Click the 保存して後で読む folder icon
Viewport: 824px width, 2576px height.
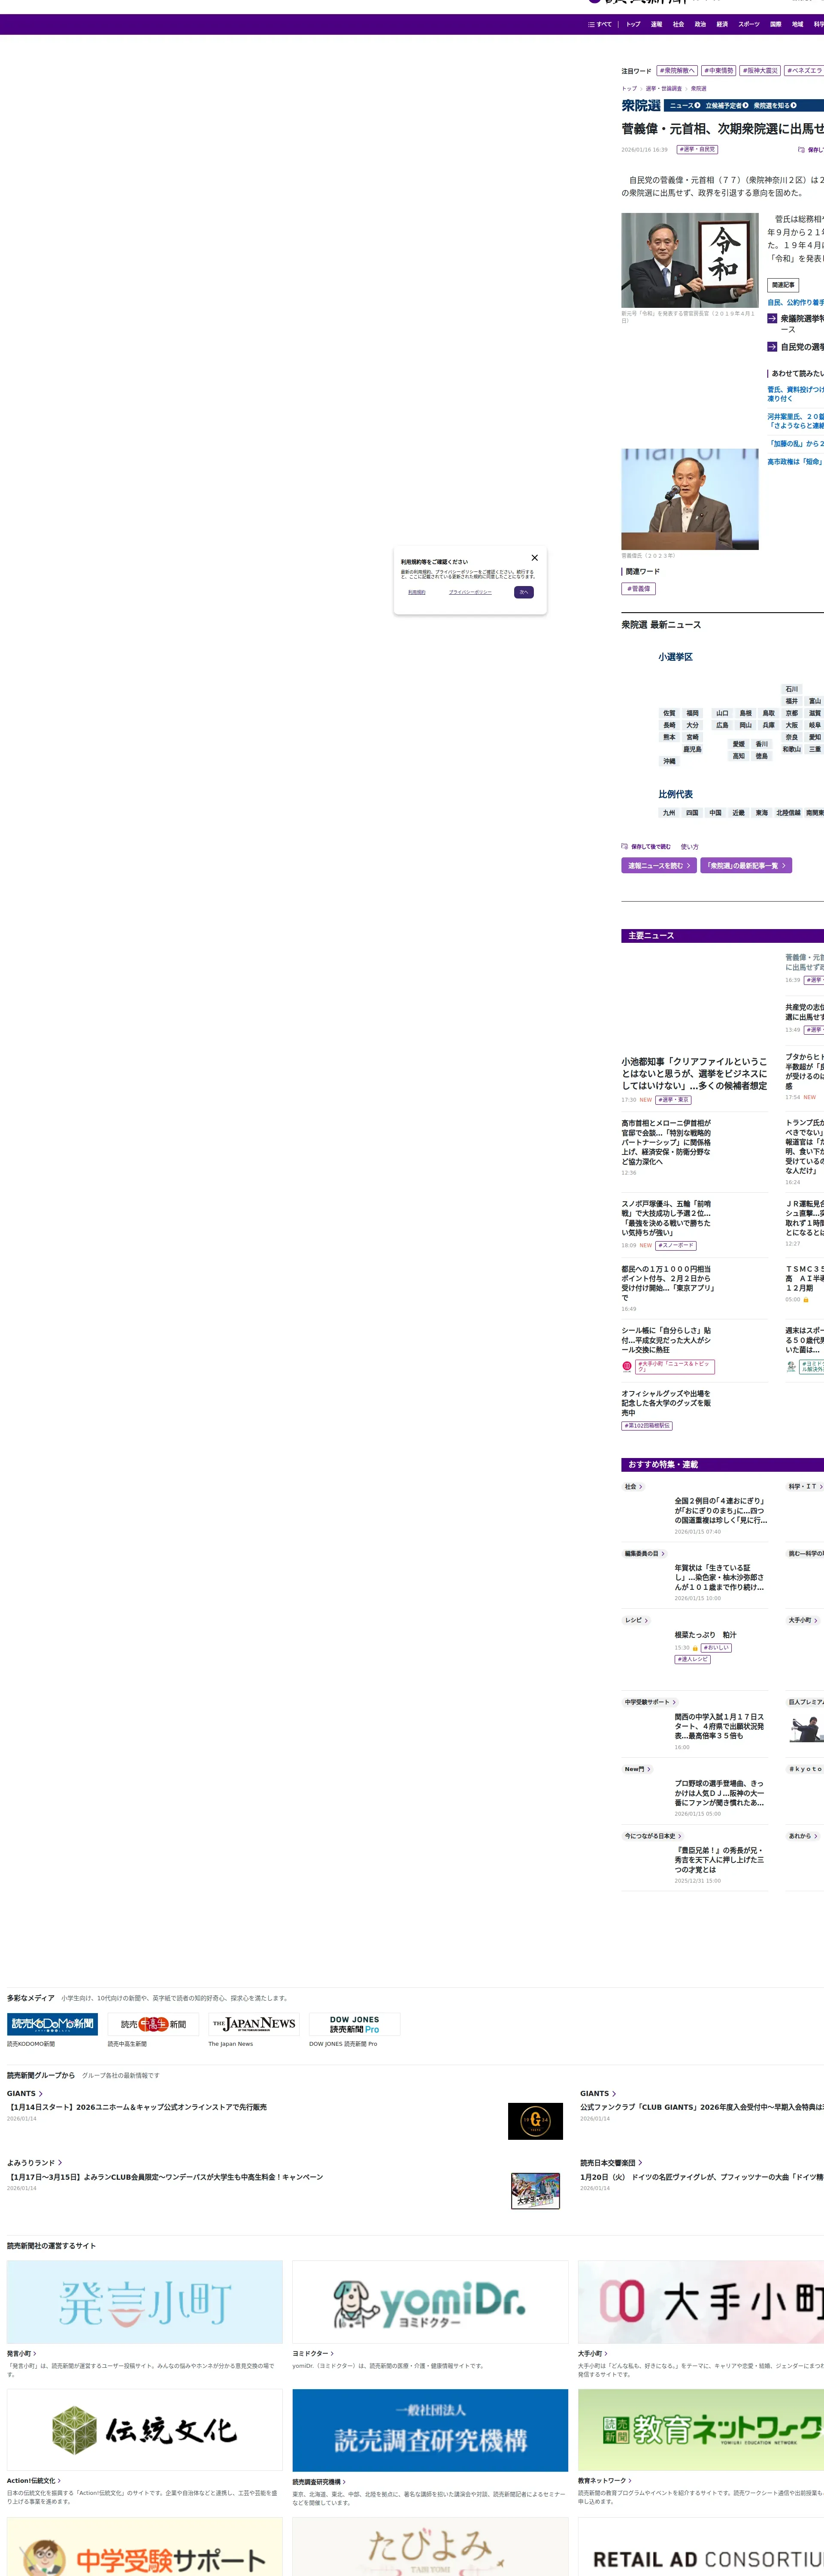click(x=625, y=846)
